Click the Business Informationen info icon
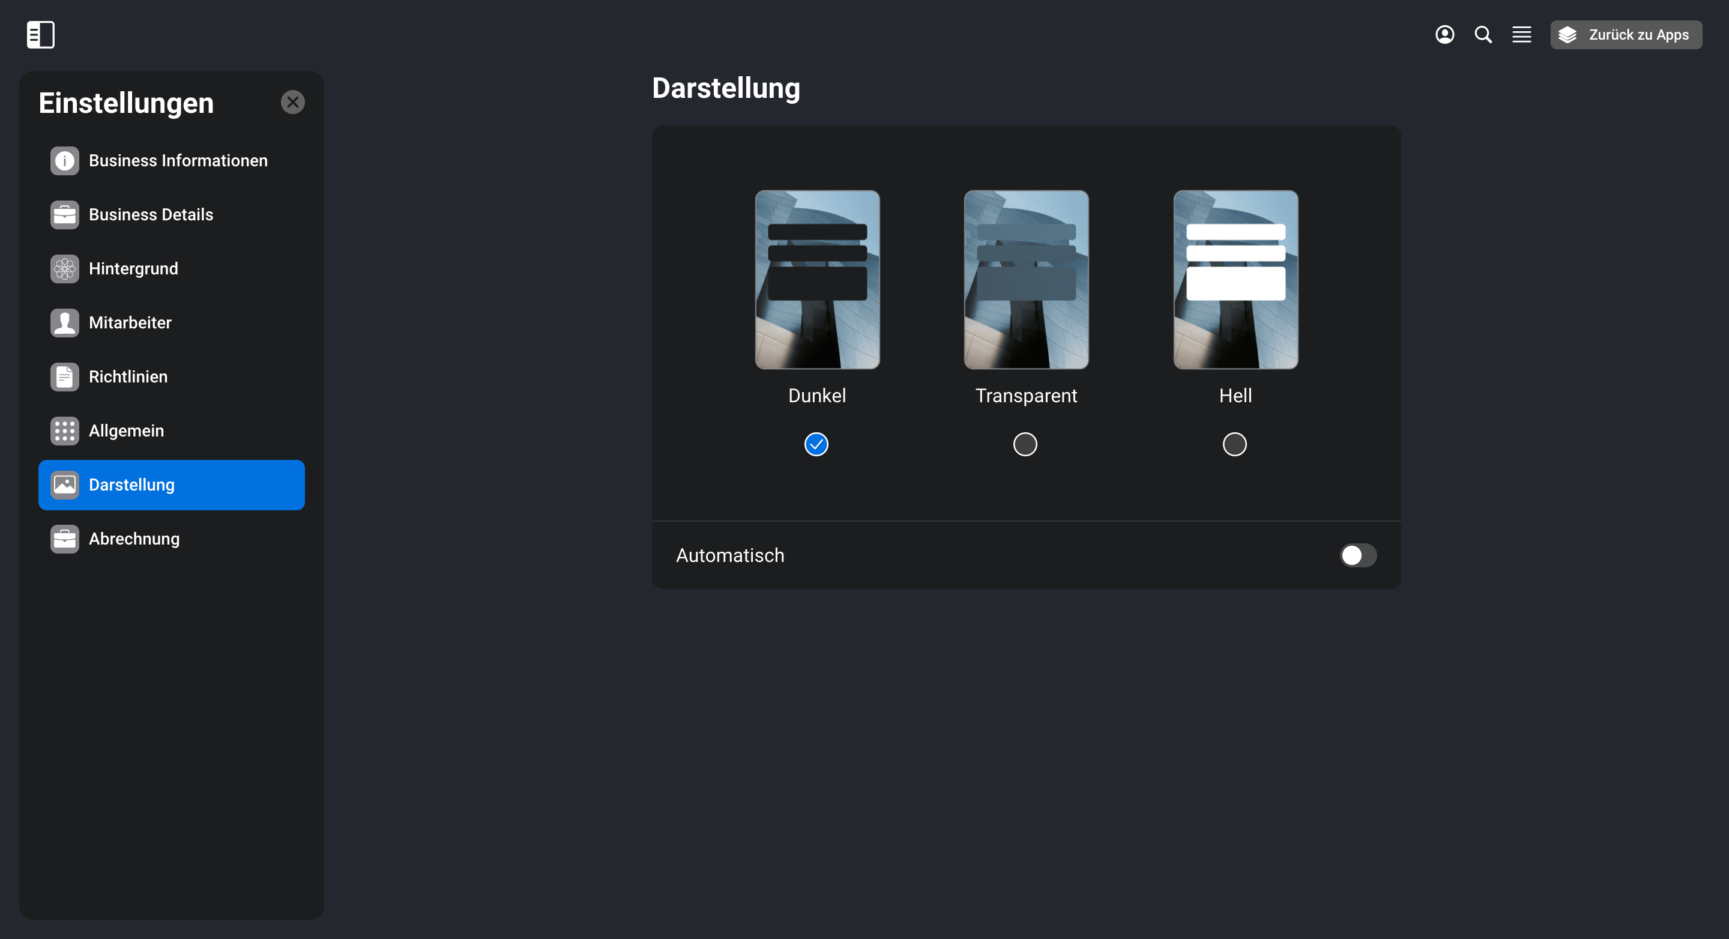Image resolution: width=1729 pixels, height=939 pixels. click(64, 160)
